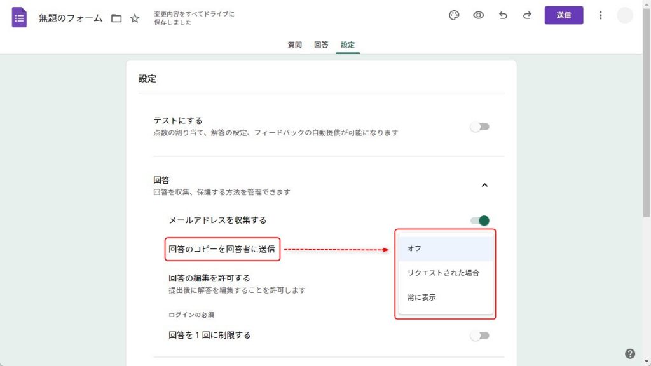Toggle the テストにする switch

pyautogui.click(x=479, y=126)
